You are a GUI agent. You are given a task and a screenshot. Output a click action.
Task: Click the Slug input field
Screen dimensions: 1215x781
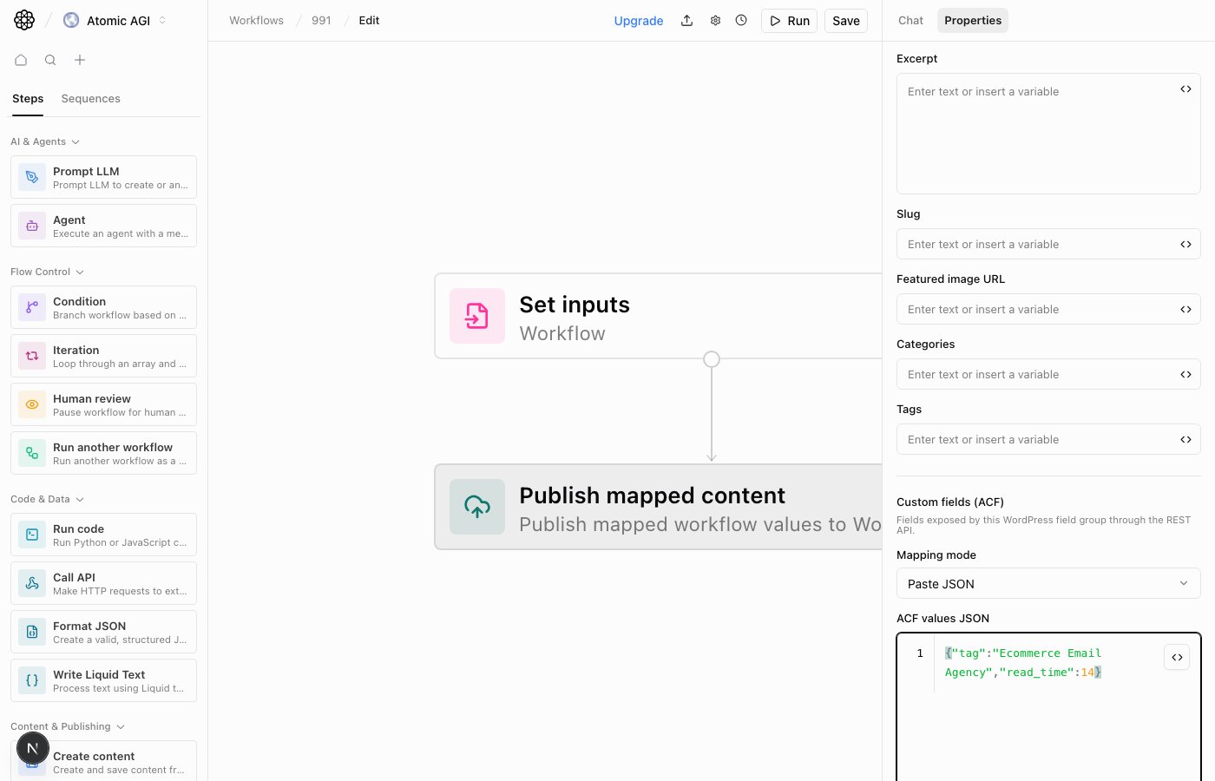[x=1048, y=244]
